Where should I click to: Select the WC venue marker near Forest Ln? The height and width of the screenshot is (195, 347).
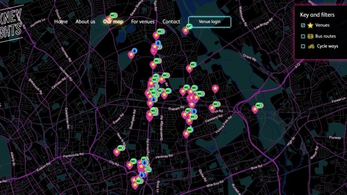tap(255, 109)
